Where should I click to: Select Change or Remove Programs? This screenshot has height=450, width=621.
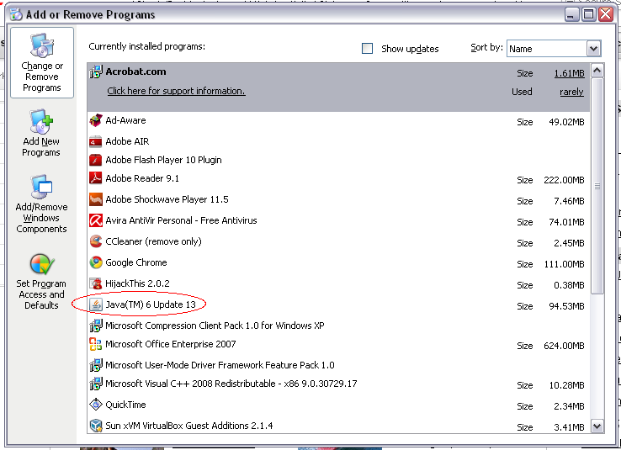pyautogui.click(x=41, y=64)
